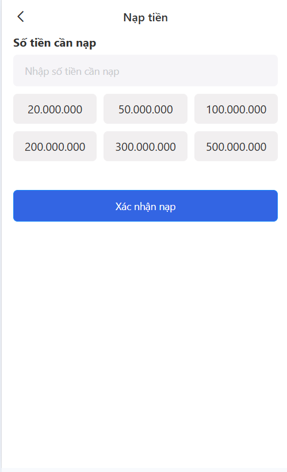
Task: Set deposit to two hundred million preset
Action: pos(55,146)
